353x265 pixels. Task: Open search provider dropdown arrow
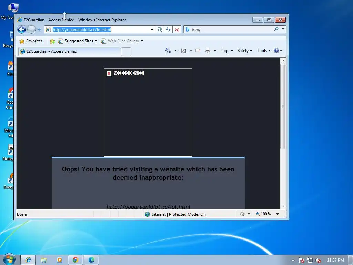(283, 29)
